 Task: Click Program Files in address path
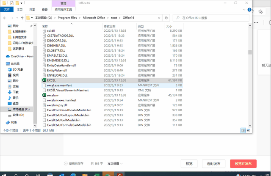coord(67,18)
